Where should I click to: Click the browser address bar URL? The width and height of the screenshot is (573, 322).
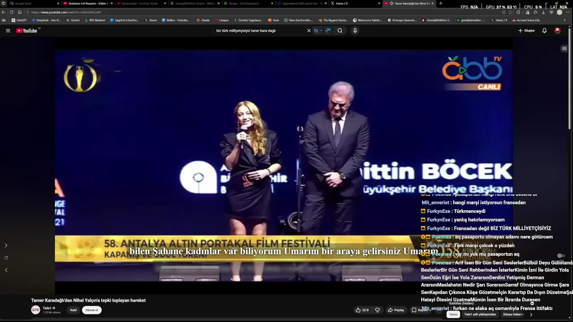66,12
